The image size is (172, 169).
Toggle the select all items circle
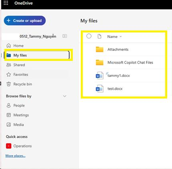click(x=89, y=36)
